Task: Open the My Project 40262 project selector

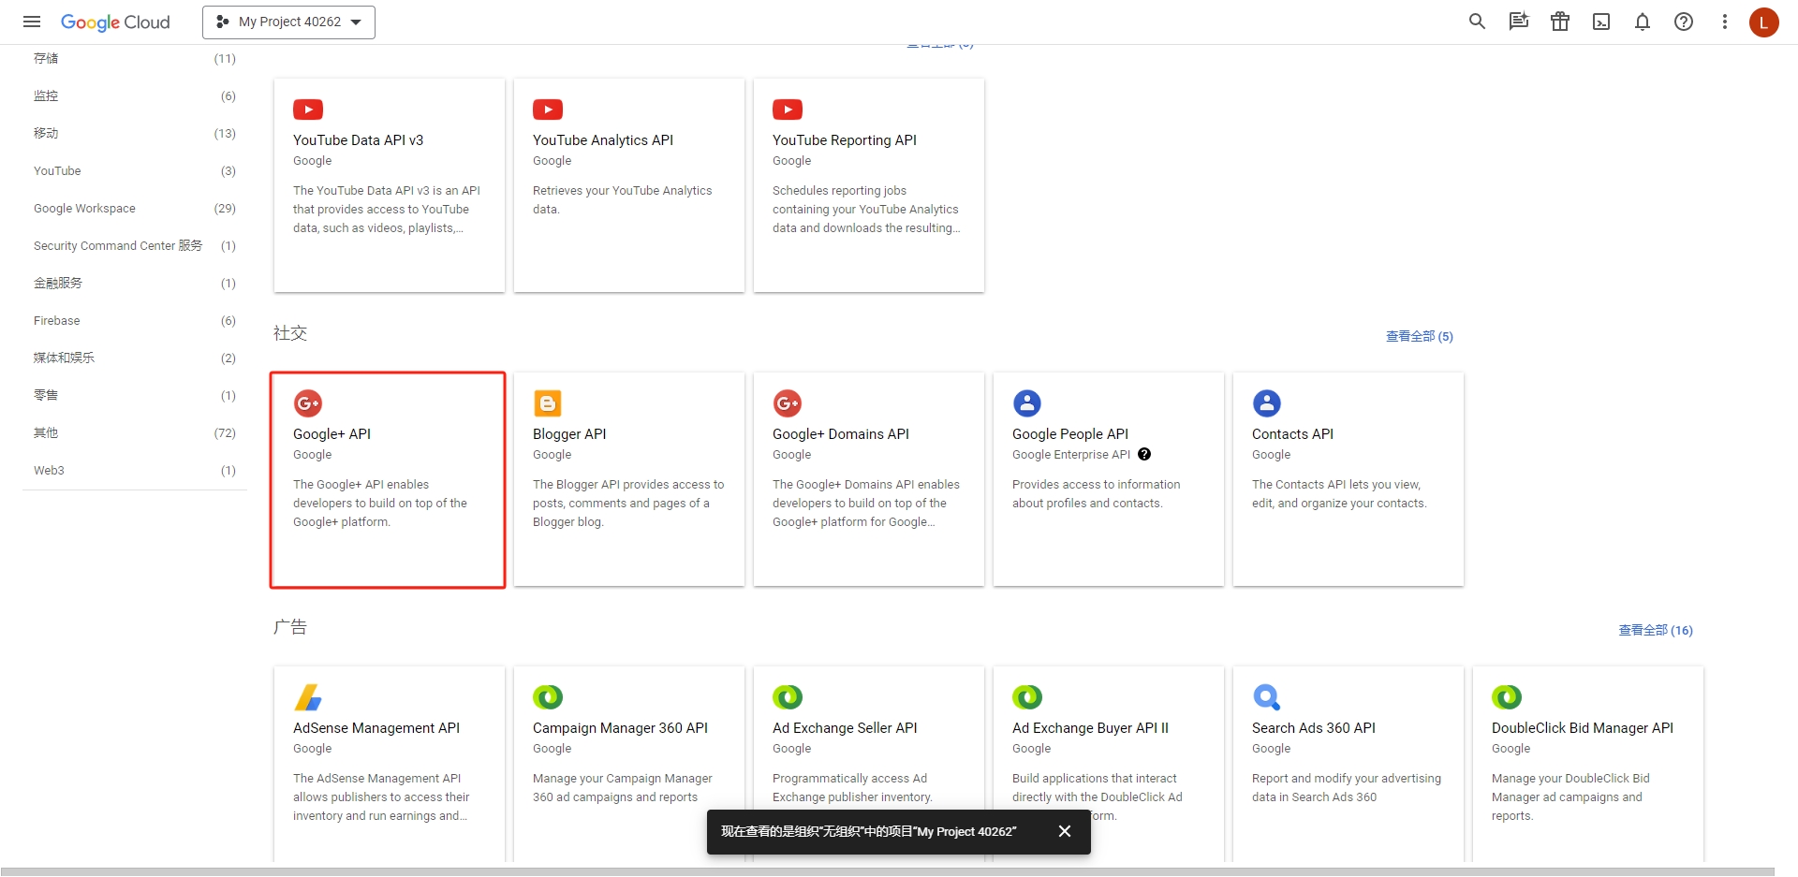Action: [288, 22]
